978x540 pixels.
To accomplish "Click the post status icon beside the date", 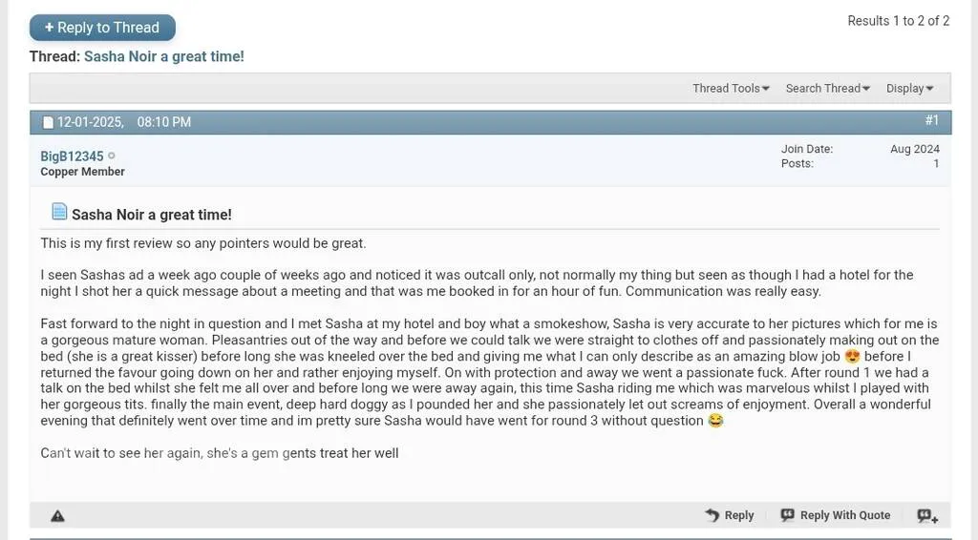I will [x=48, y=122].
